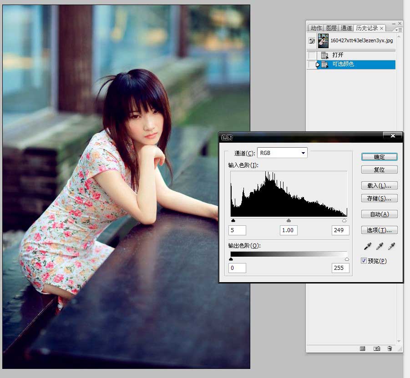Click the create new snapshot camera icon
The height and width of the screenshot is (378, 410).
[376, 348]
